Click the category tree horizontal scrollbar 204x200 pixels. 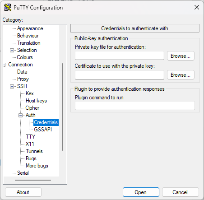pos(33,180)
